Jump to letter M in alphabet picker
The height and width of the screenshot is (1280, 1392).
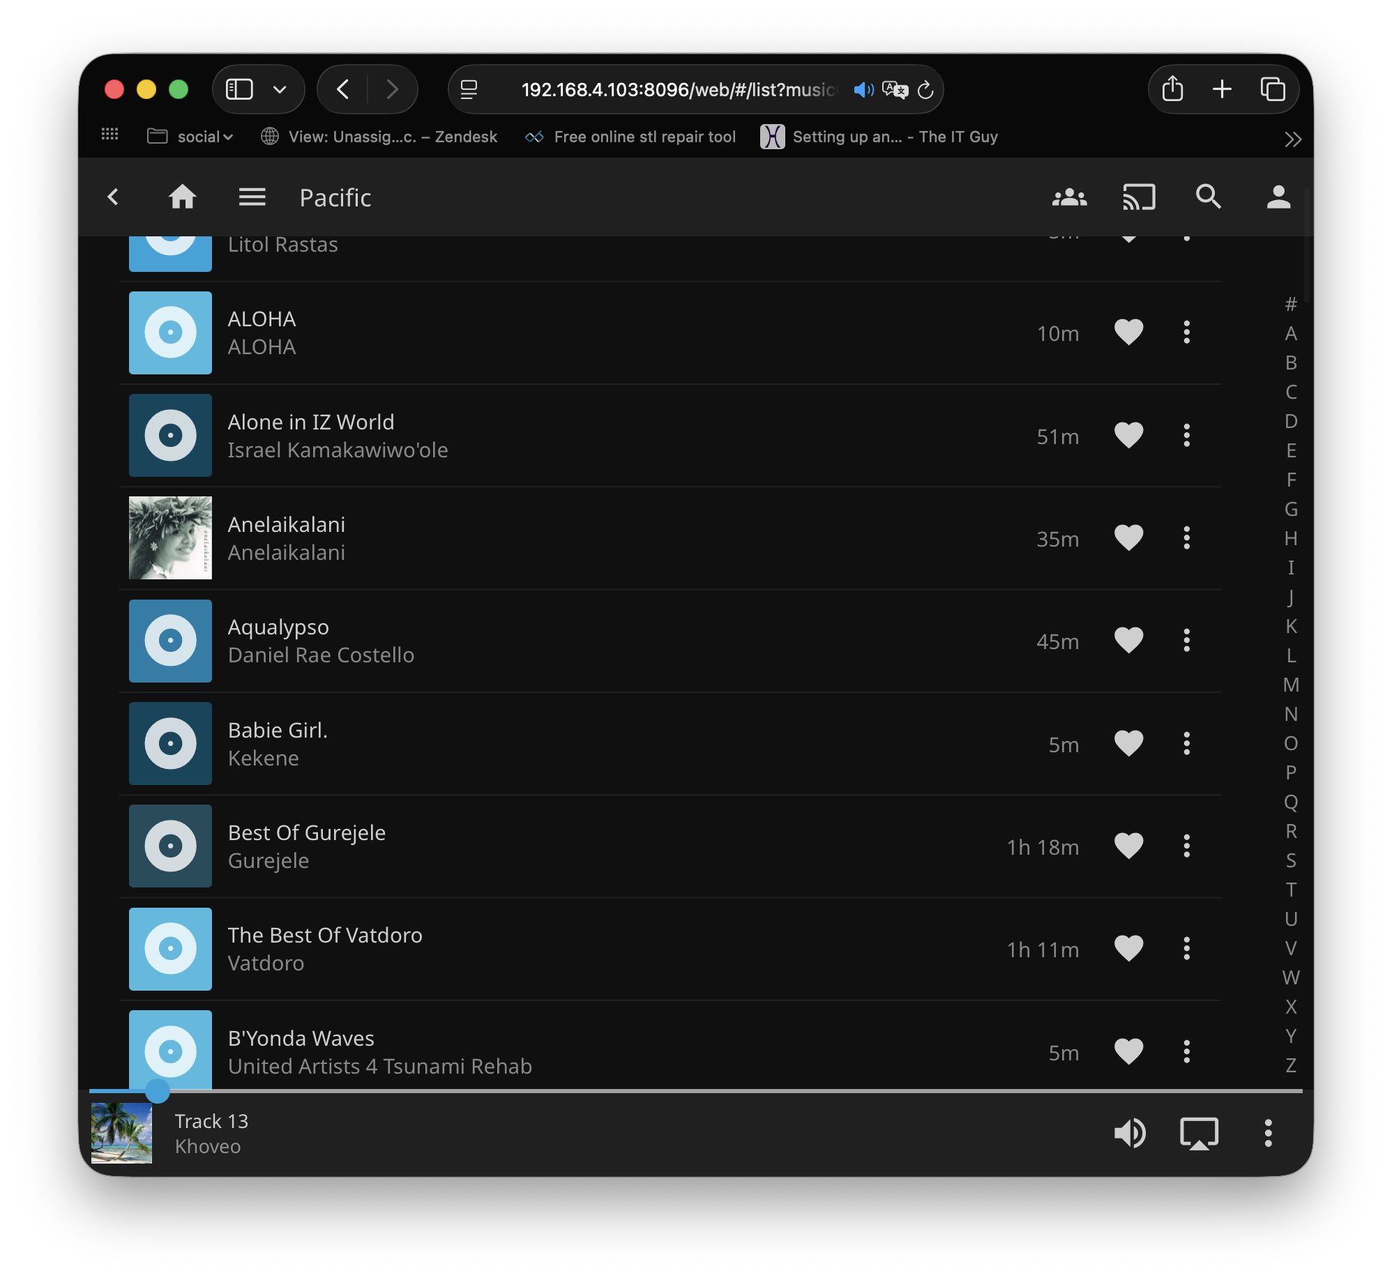pyautogui.click(x=1291, y=685)
